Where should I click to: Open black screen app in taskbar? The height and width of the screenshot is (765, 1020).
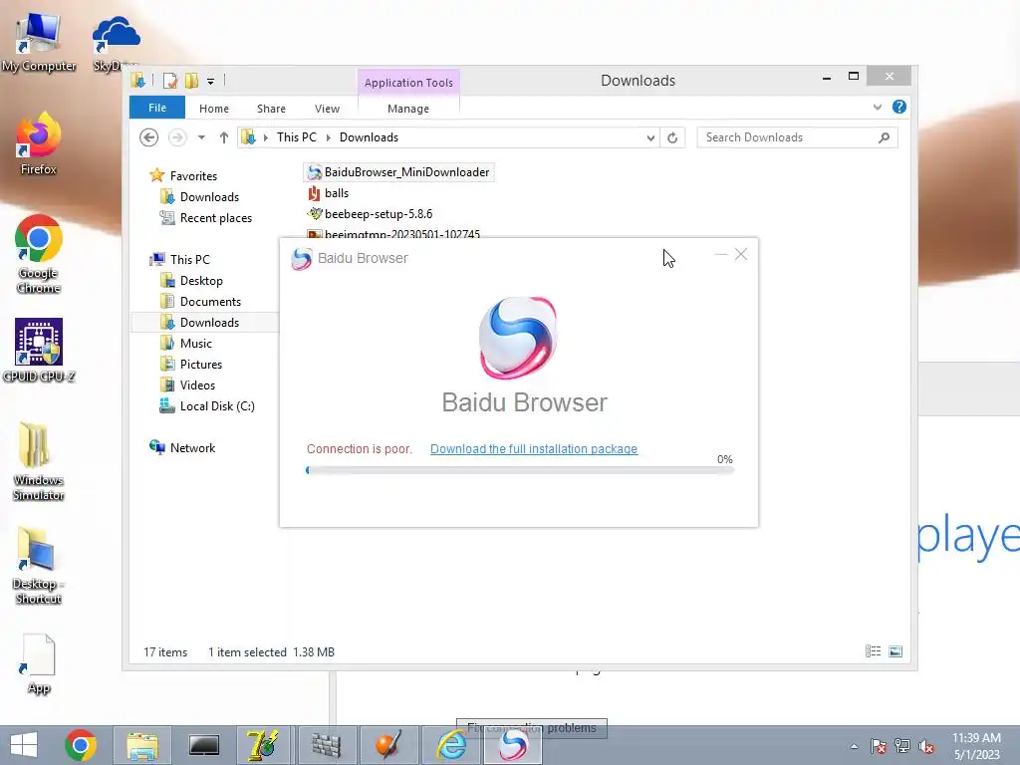(204, 745)
